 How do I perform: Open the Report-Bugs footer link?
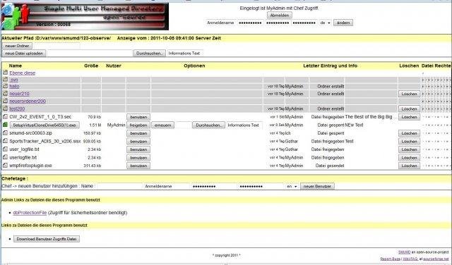390,259
